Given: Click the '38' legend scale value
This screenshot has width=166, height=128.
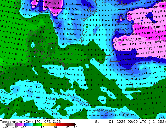Looking at the screenshot, I should [68, 127].
